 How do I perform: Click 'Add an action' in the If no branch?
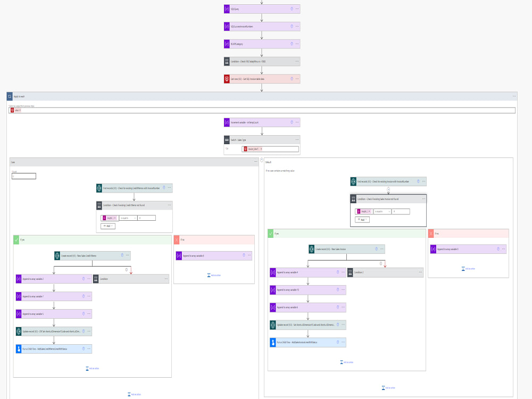pos(213,275)
